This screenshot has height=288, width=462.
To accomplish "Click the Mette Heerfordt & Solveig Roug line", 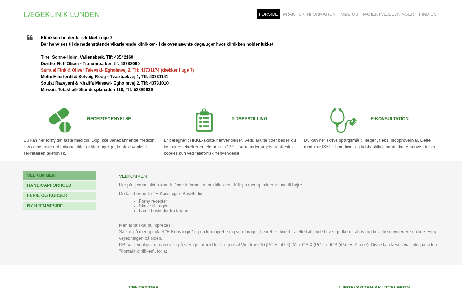I will point(105,77).
